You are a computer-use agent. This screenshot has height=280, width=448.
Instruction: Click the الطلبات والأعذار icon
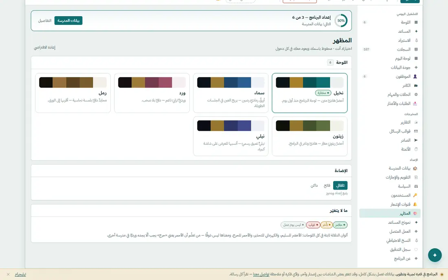tap(415, 104)
